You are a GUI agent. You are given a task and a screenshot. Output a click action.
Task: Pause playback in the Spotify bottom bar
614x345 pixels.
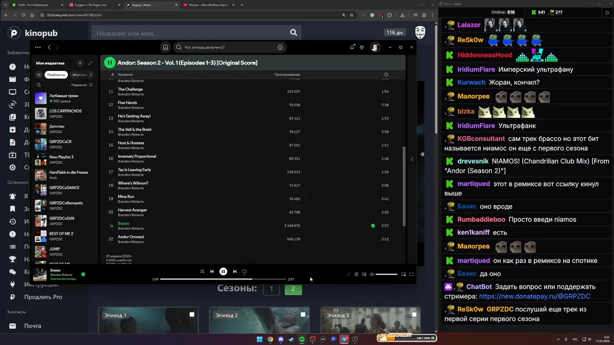pos(223,271)
